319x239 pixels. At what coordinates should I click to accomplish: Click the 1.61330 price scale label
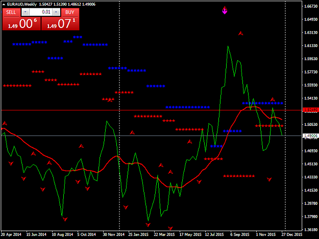(311, 46)
